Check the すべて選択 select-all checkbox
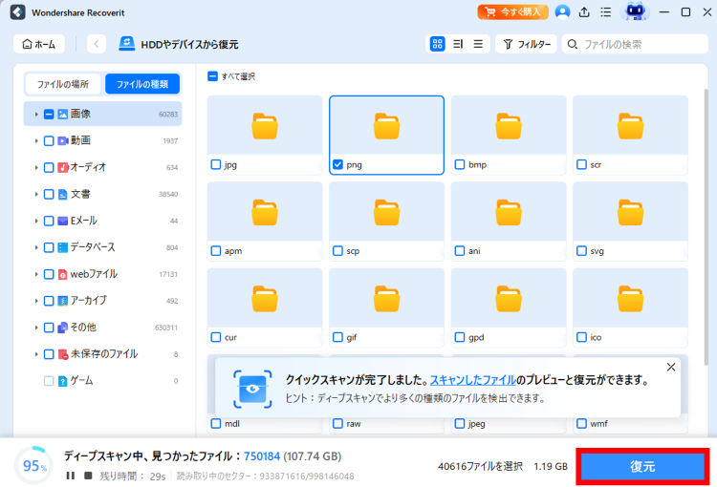This screenshot has height=487, width=717. [212, 75]
